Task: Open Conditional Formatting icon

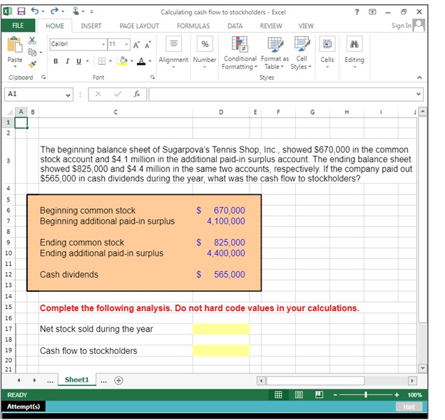Action: [x=240, y=44]
